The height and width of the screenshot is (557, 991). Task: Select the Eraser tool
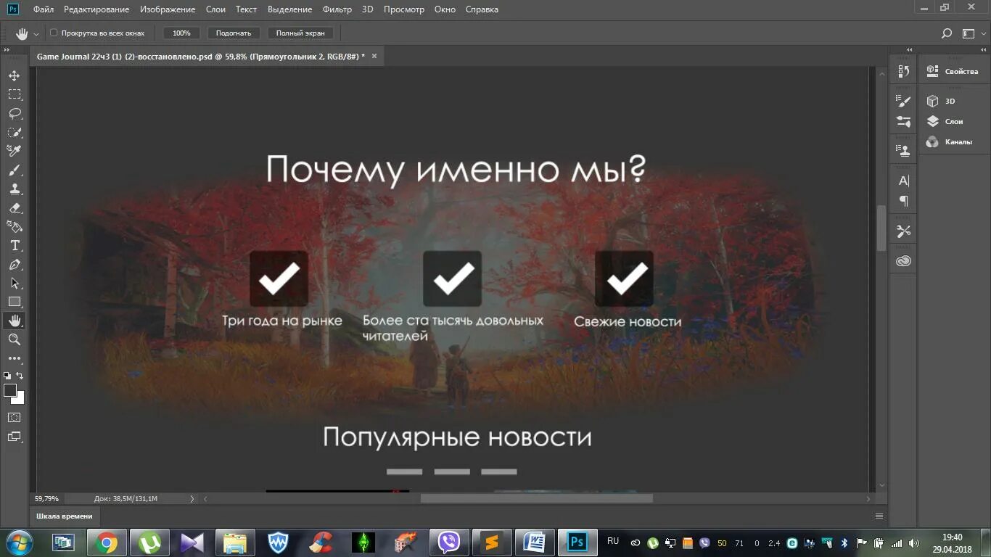point(15,207)
